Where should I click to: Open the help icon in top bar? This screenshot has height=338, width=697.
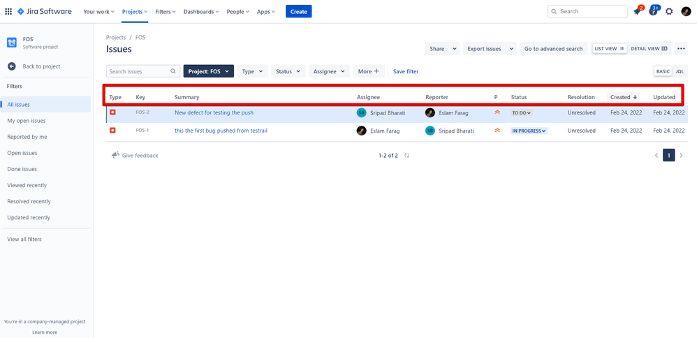click(653, 12)
